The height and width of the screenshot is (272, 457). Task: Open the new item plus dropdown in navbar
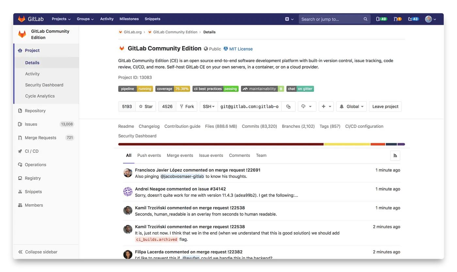click(x=289, y=19)
